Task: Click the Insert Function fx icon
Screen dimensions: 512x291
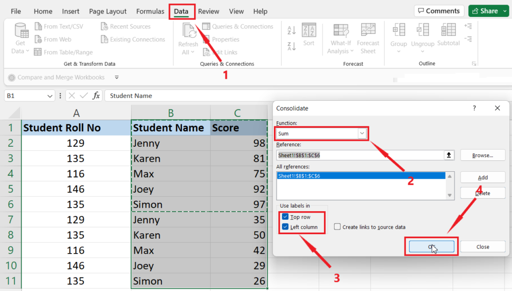Action: (96, 96)
